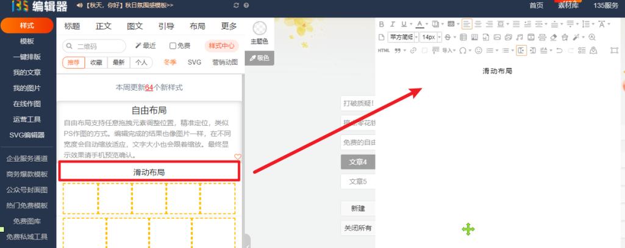Click the 135 editor logo

coord(39,6)
